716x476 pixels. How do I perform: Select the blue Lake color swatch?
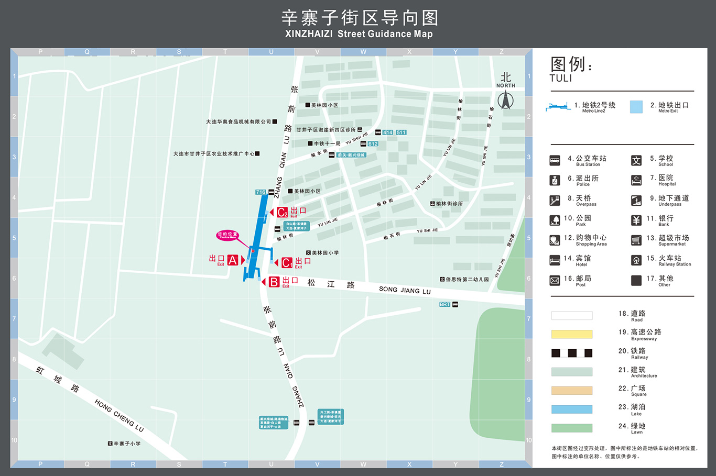tap(571, 409)
